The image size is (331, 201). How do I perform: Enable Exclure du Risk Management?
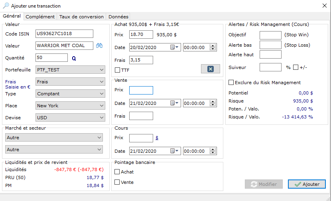231,82
